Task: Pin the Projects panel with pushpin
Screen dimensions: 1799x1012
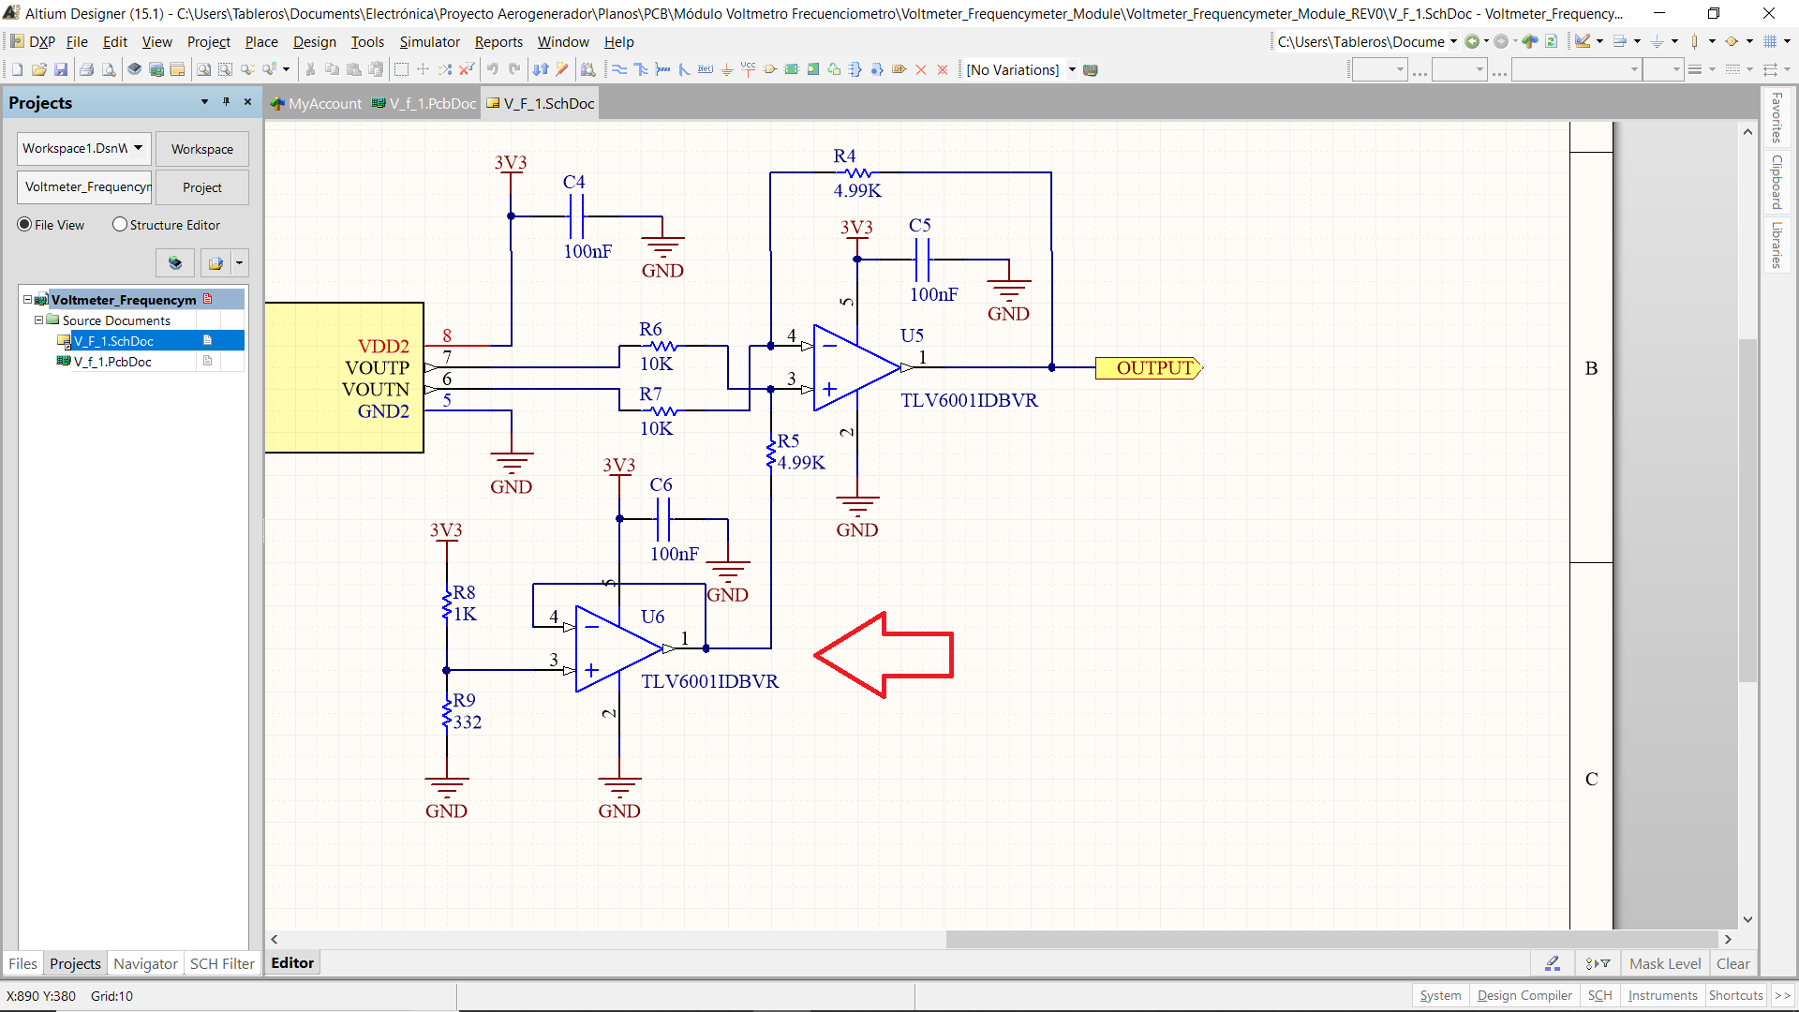Action: 226,102
